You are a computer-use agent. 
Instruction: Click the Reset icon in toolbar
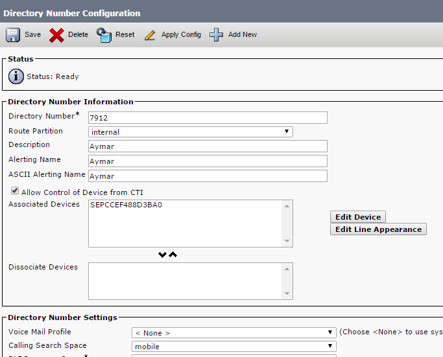tap(104, 34)
